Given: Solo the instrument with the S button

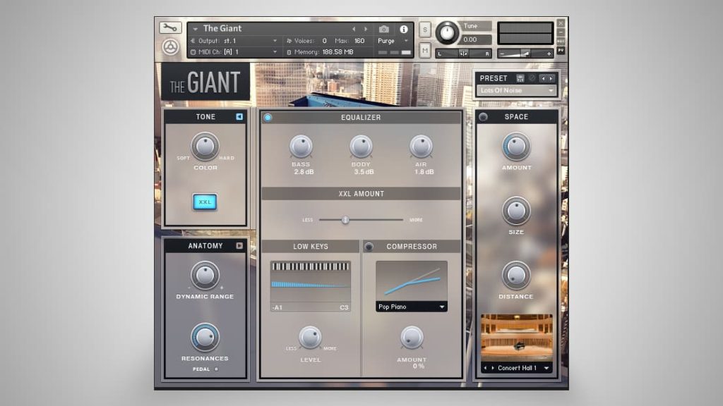Looking at the screenshot, I should pos(425,30).
